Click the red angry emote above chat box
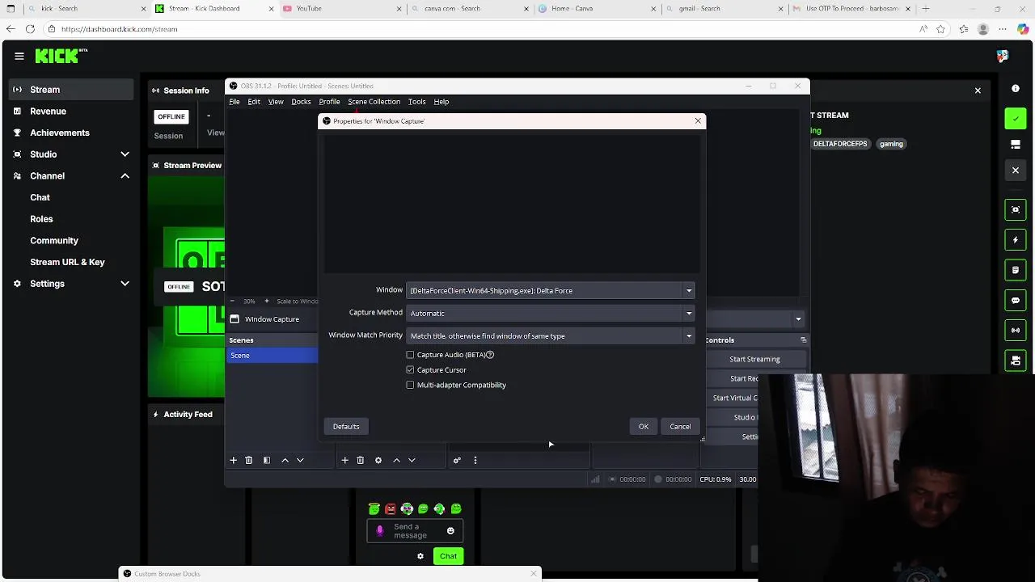The width and height of the screenshot is (1035, 582). [x=391, y=508]
